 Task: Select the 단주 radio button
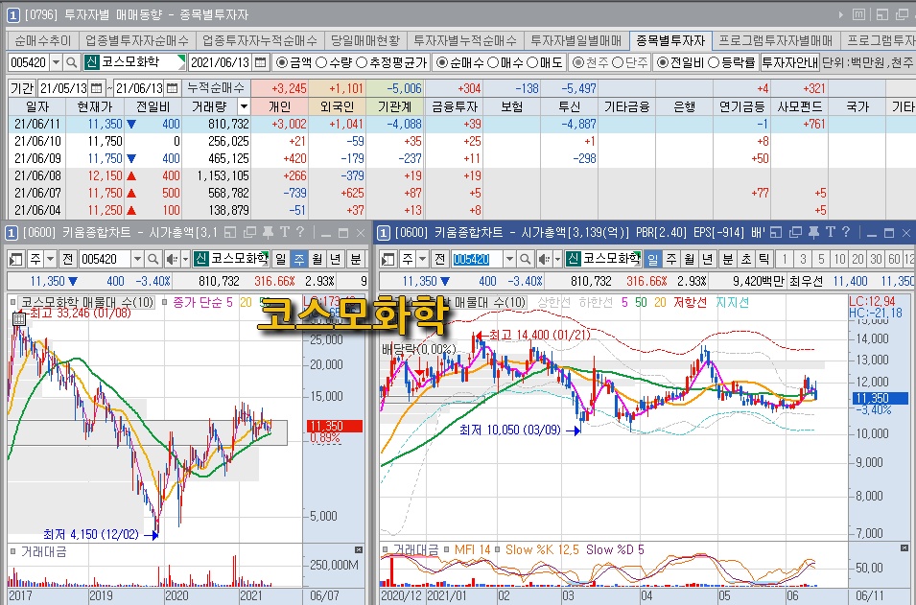[x=617, y=62]
